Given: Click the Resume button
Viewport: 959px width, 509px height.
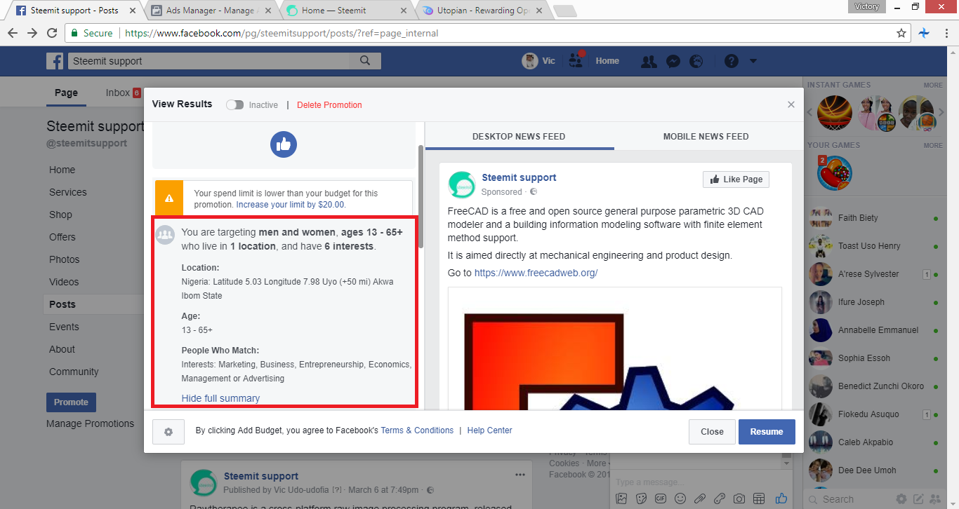Looking at the screenshot, I should (767, 432).
